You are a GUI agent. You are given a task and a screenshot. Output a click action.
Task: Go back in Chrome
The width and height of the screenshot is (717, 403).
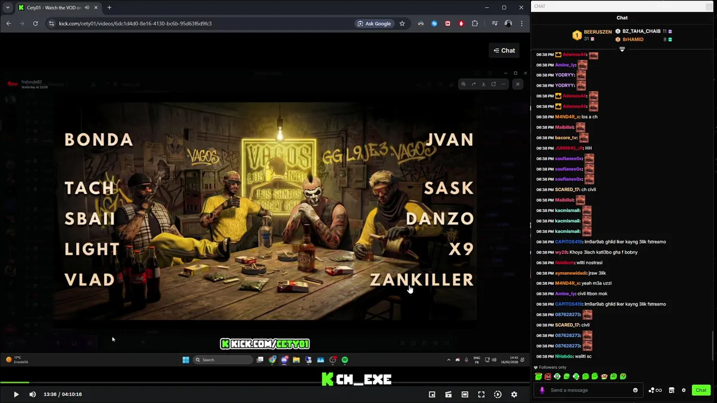coord(8,24)
